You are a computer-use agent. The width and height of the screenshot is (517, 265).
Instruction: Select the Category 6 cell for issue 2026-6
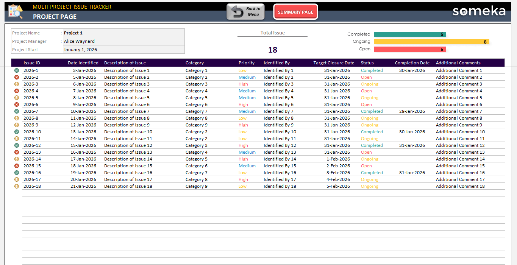197,104
